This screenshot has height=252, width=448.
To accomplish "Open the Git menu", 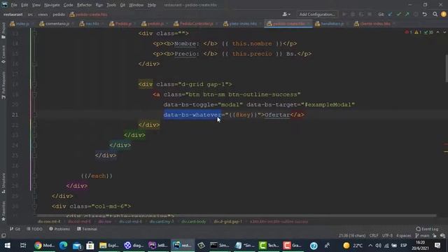I will pyautogui.click(x=122, y=5).
